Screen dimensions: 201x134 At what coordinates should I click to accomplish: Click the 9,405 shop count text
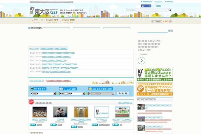(x=165, y=21)
